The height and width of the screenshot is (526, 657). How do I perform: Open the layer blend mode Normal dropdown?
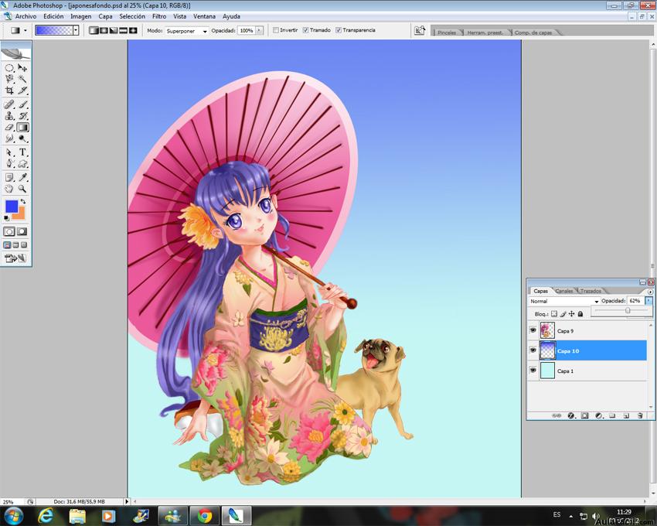(x=564, y=301)
